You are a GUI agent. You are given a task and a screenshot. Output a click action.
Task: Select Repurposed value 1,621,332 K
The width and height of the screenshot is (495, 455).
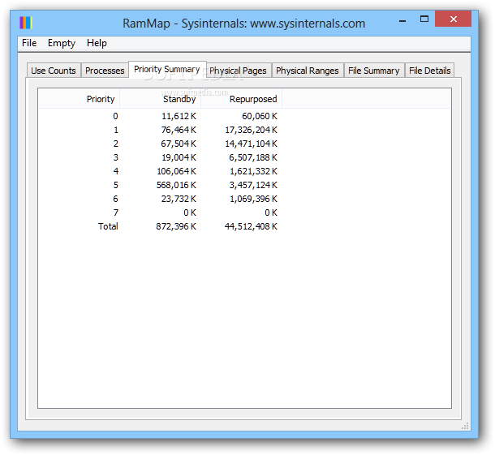pyautogui.click(x=253, y=171)
